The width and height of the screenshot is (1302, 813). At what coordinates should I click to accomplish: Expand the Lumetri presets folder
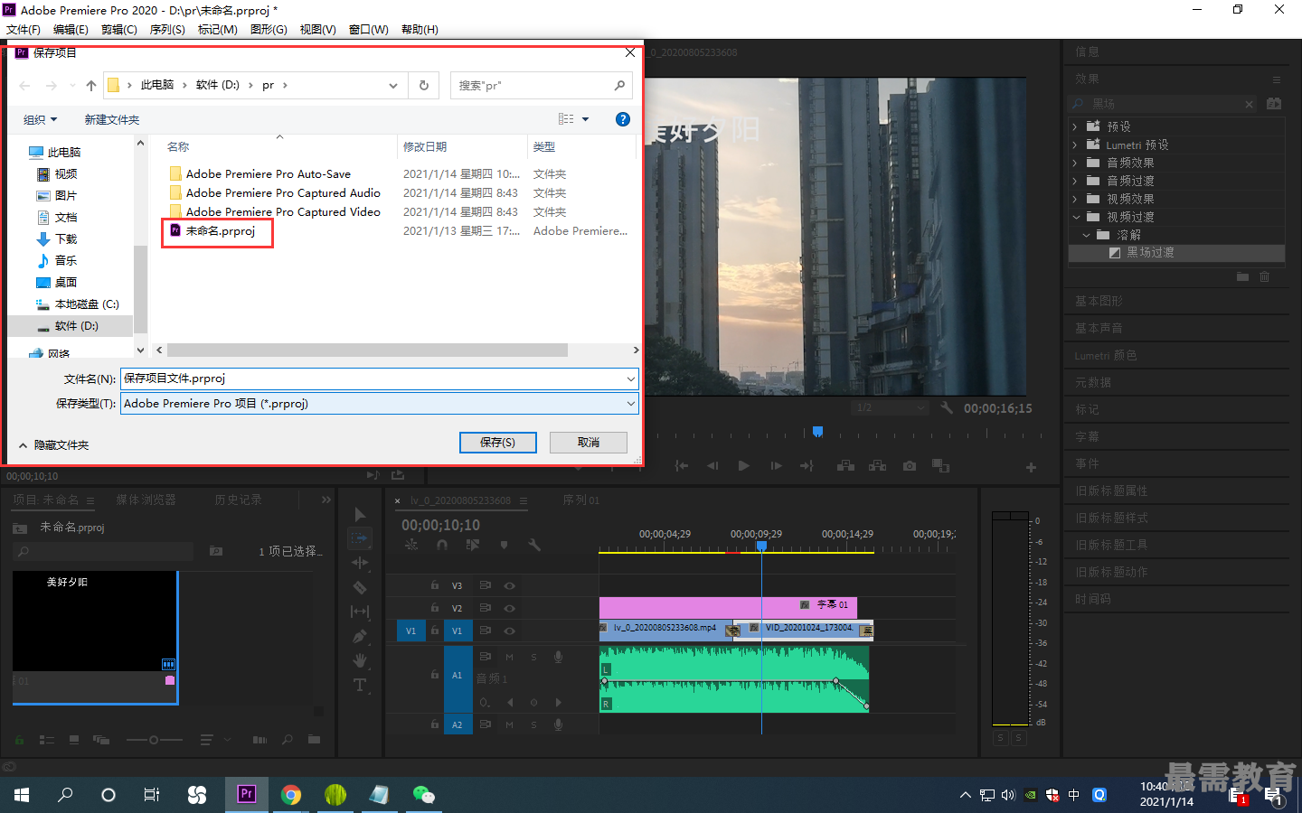click(x=1075, y=145)
